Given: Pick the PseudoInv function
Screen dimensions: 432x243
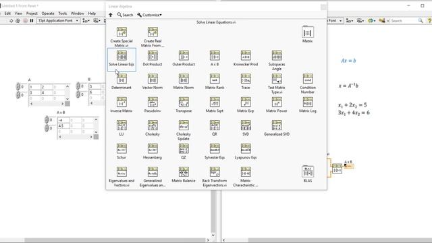Looking at the screenshot, I should click(x=153, y=102).
